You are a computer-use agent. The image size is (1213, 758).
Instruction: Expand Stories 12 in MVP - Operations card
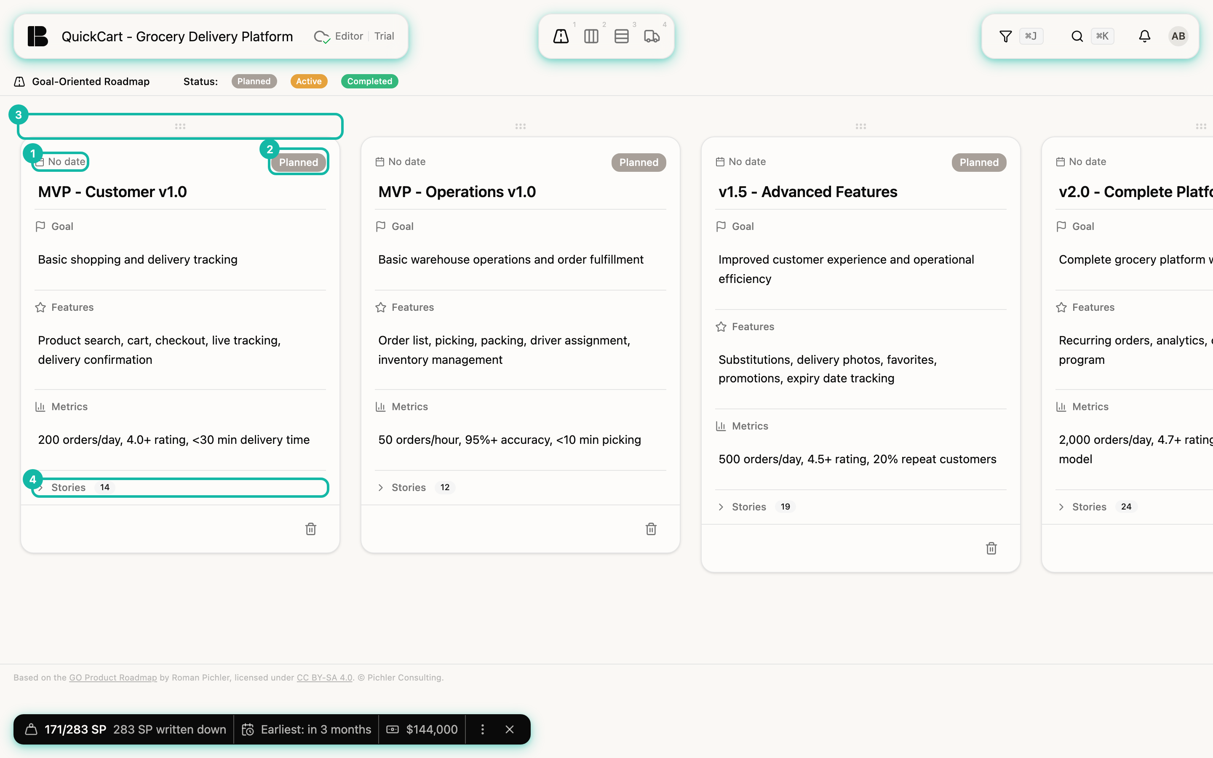pyautogui.click(x=520, y=487)
